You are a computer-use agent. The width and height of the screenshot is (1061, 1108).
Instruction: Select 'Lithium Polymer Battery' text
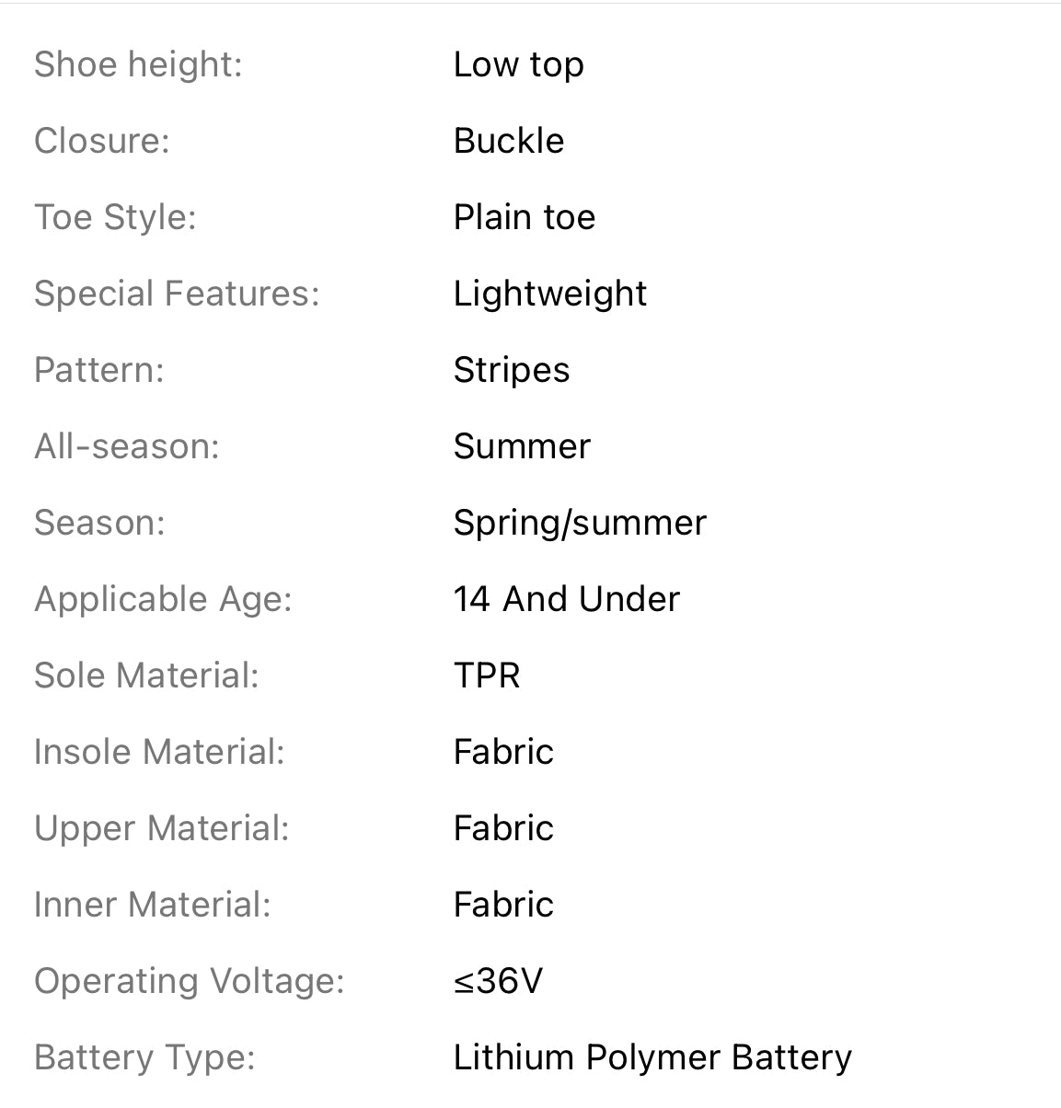point(652,1058)
